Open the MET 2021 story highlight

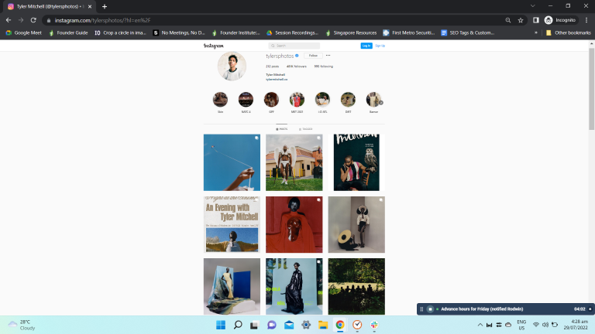coord(297,100)
